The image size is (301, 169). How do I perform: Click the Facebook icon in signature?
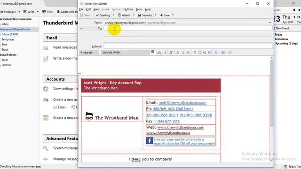click(150, 141)
